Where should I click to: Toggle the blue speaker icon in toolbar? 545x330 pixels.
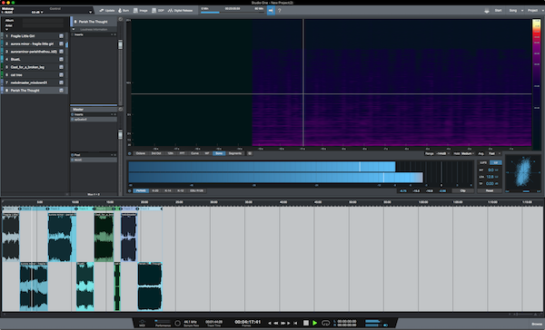click(271, 10)
